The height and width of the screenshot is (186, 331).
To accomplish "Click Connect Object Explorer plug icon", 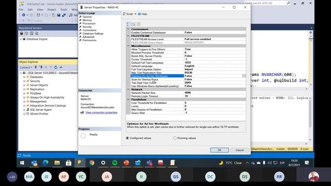I will (36, 67).
